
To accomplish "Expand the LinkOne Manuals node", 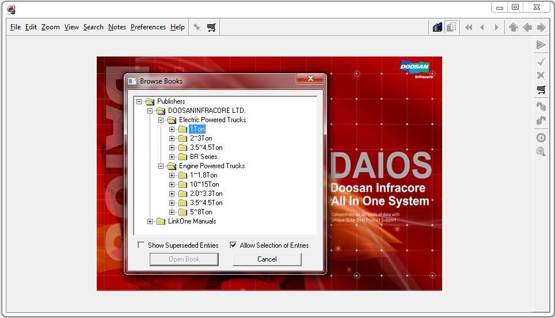I will pyautogui.click(x=150, y=221).
